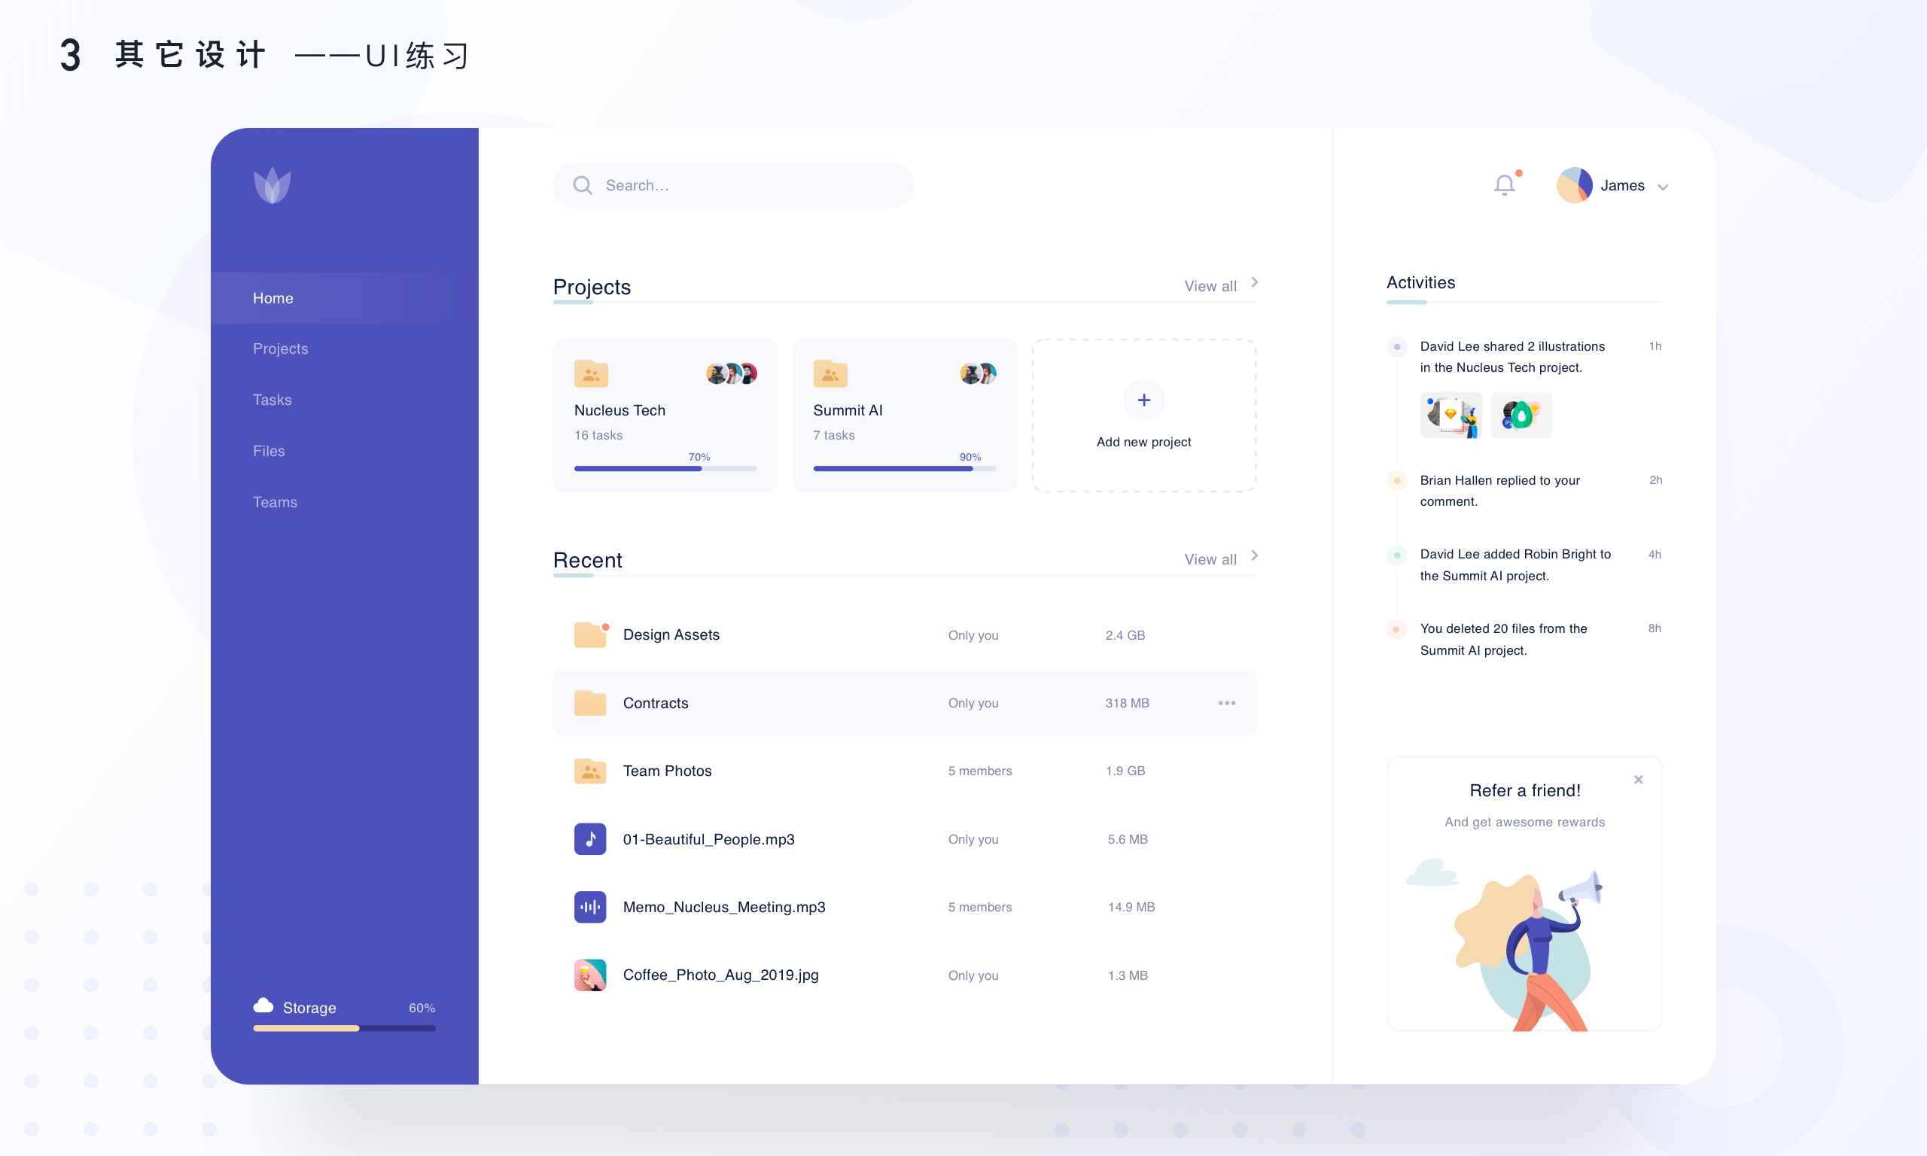The width and height of the screenshot is (1927, 1156).
Task: Focus the Search input field
Action: pos(733,185)
